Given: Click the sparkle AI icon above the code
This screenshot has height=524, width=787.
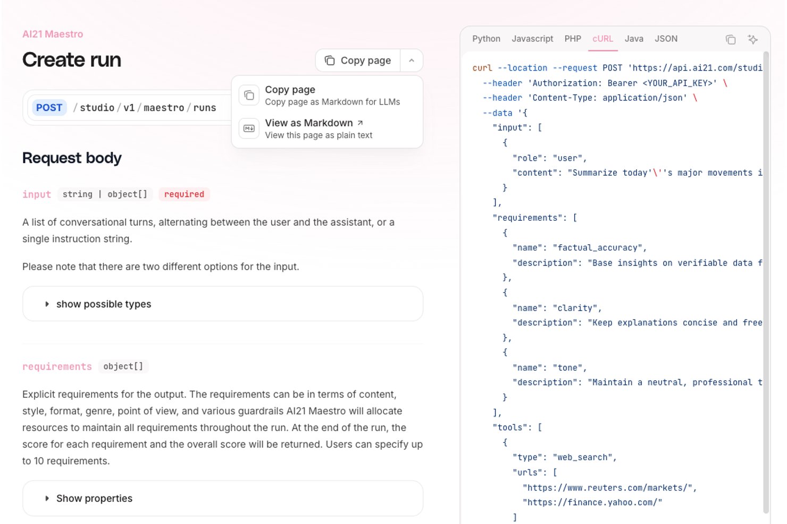Looking at the screenshot, I should (752, 39).
